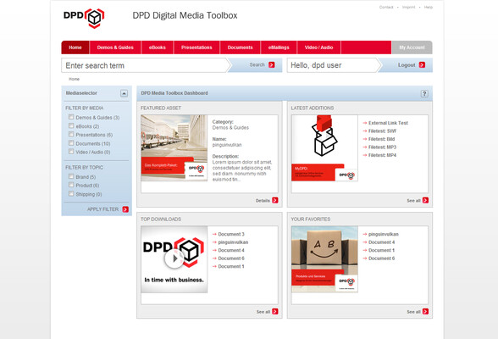Open the eBooks tab
The width and height of the screenshot is (498, 339).
[x=158, y=47]
